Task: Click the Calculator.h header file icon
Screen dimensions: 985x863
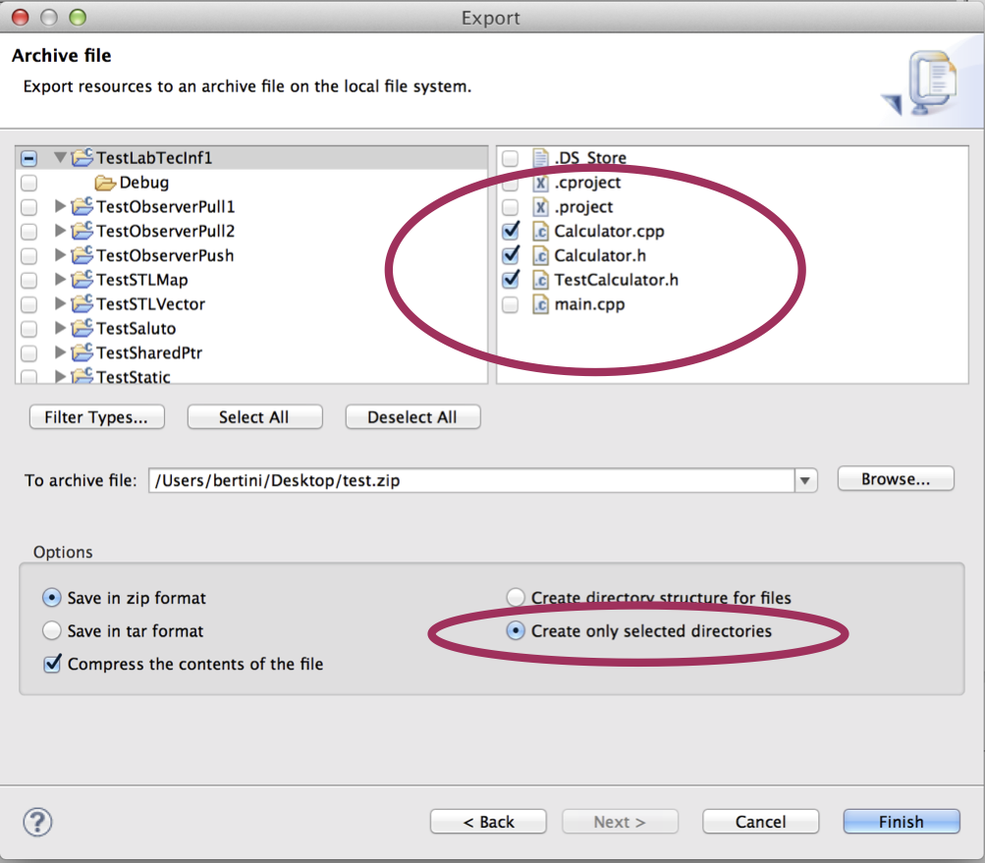Action: tap(540, 255)
